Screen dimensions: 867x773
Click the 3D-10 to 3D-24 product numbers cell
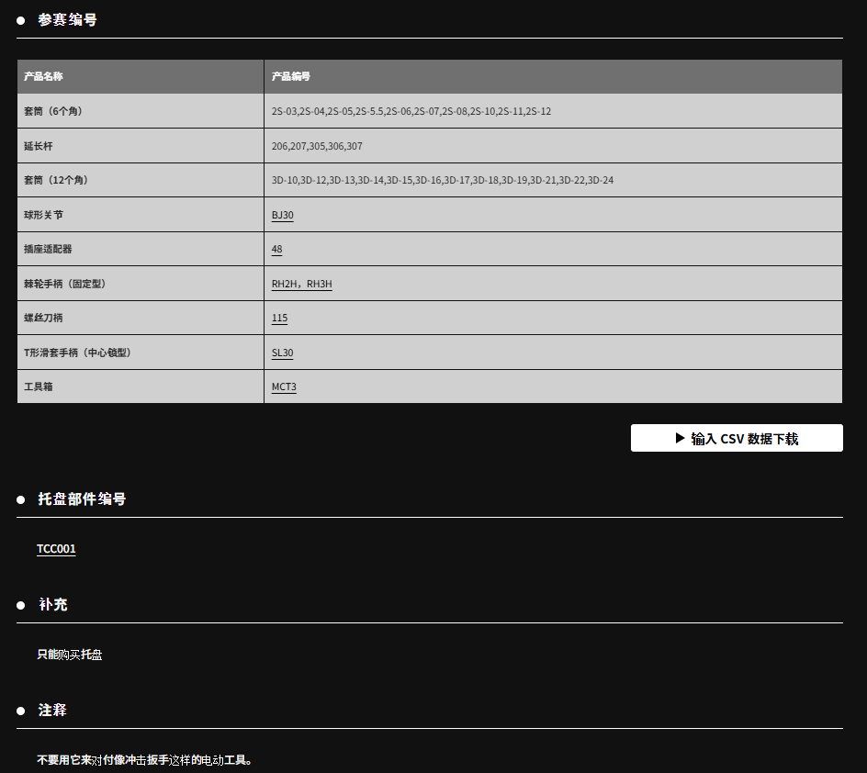[x=442, y=180]
